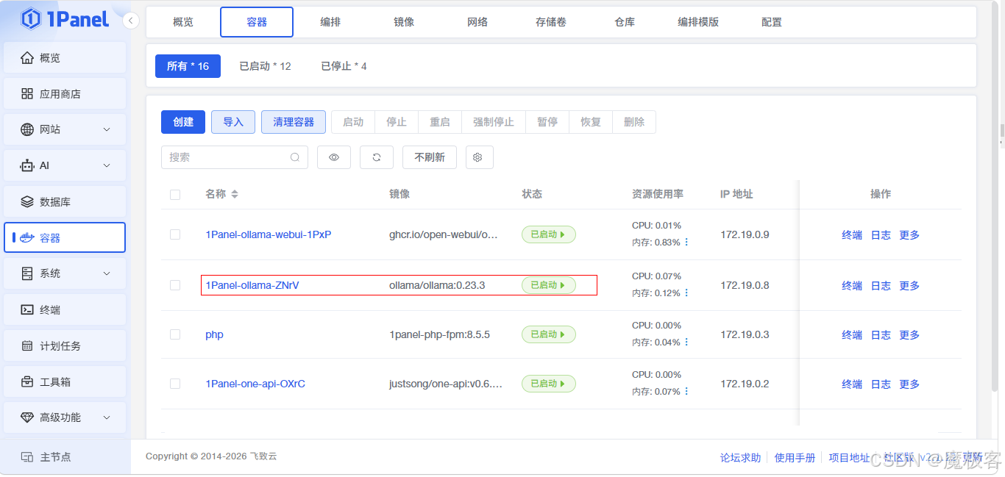Image resolution: width=1005 pixels, height=477 pixels.
Task: Click the layers icon beside 数据库
Action: [27, 201]
